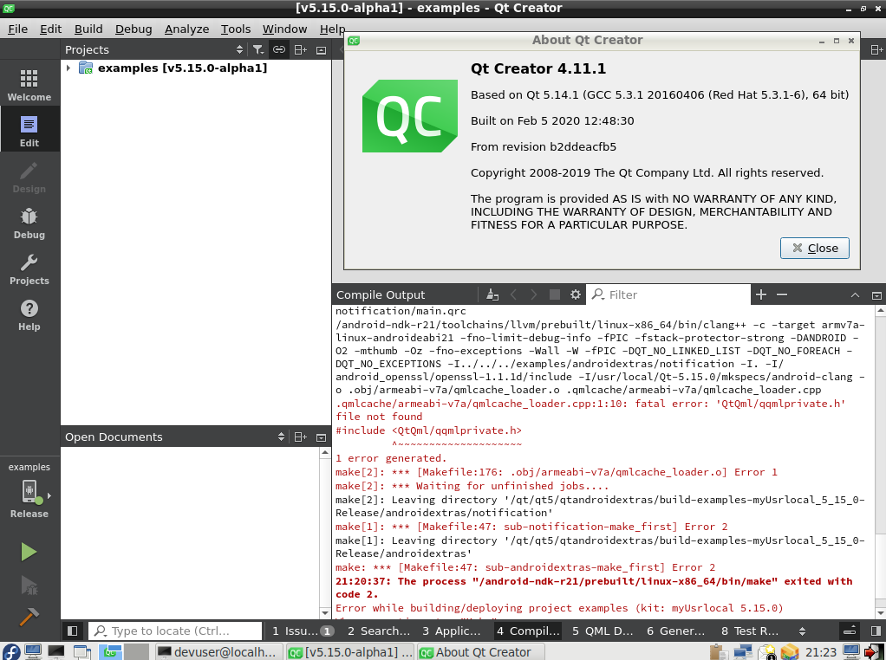Click the logout icon in system tray
The height and width of the screenshot is (660, 886).
point(874,652)
